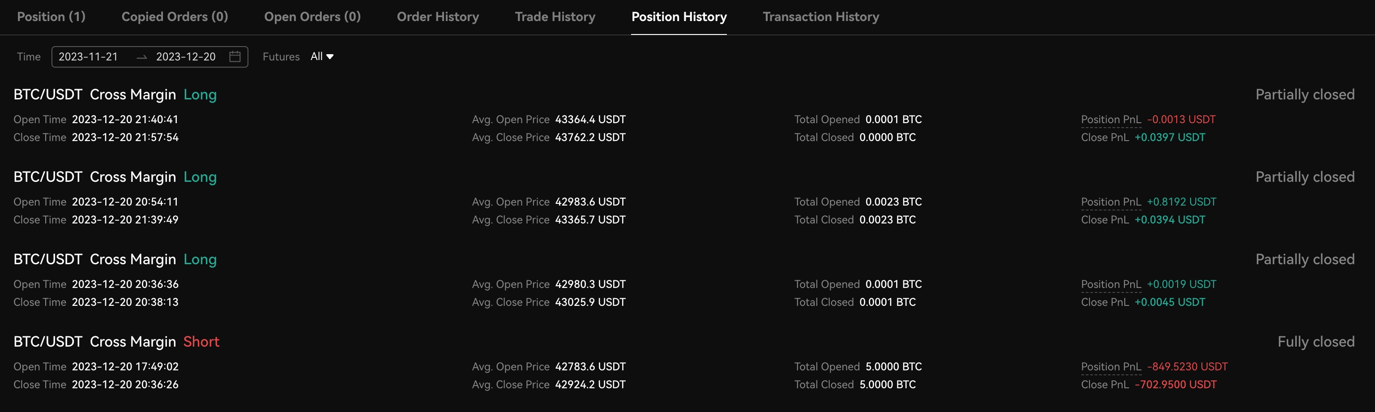Open the calendar date picker icon
Image resolution: width=1375 pixels, height=412 pixels.
point(235,56)
